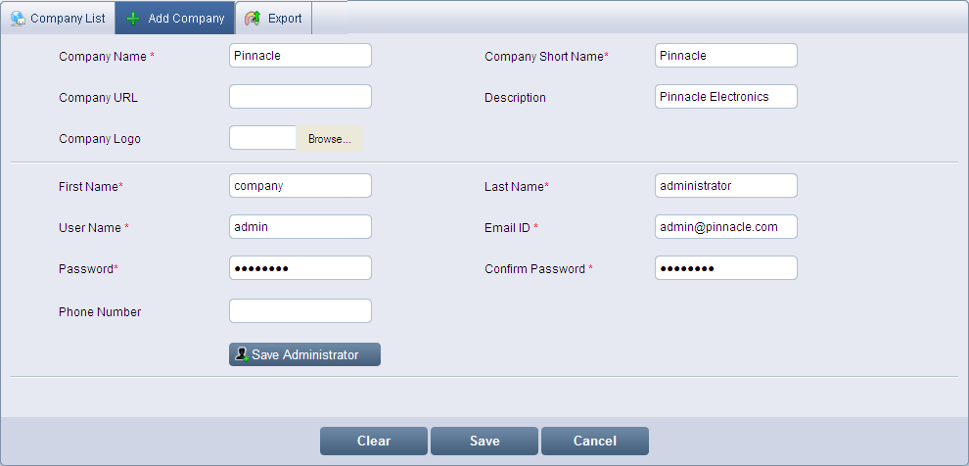The width and height of the screenshot is (969, 466).
Task: Click the Description text field
Action: click(726, 97)
